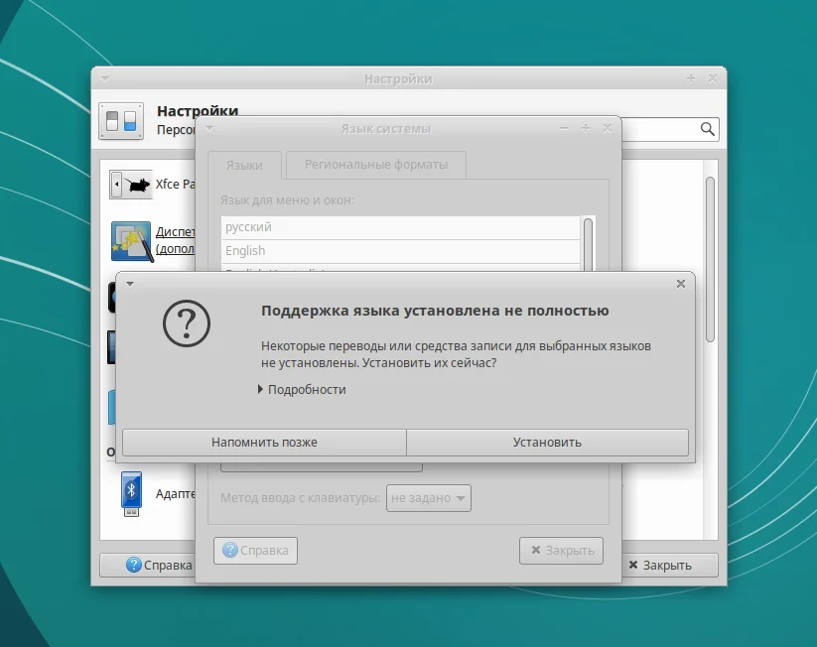Expand the Подробности details section
817x647 pixels.
(302, 390)
